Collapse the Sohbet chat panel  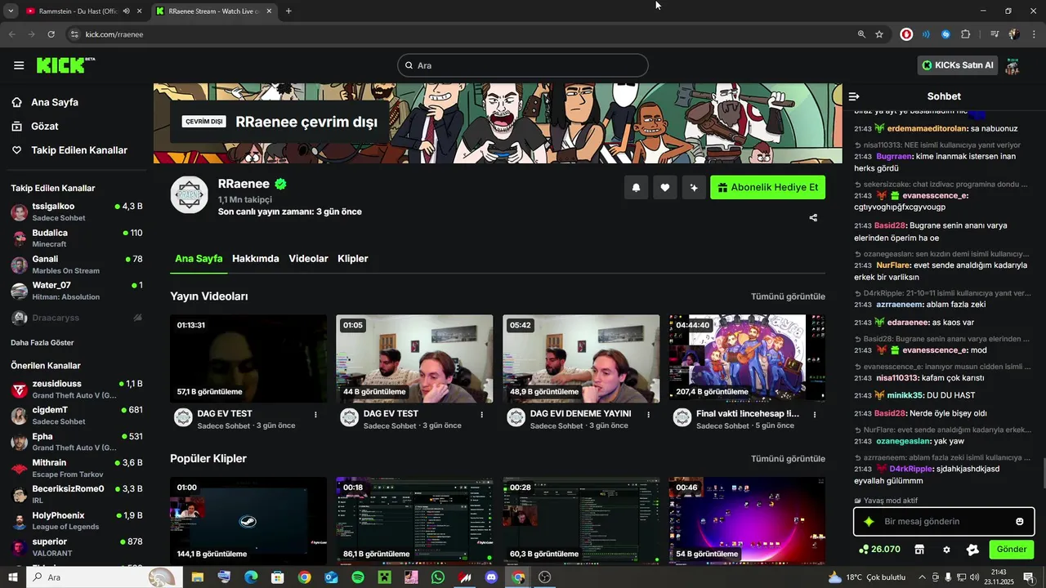pyautogui.click(x=854, y=96)
